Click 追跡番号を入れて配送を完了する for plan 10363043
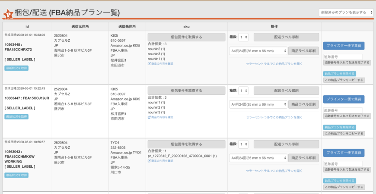376x194 pixels. [346, 169]
